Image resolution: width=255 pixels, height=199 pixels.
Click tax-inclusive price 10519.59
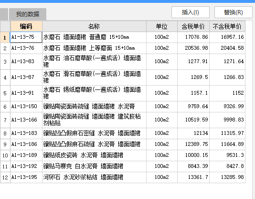pyautogui.click(x=193, y=120)
